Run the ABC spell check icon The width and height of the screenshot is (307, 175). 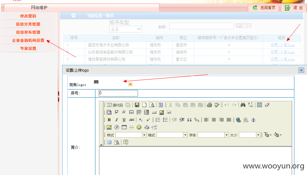coord(217,105)
